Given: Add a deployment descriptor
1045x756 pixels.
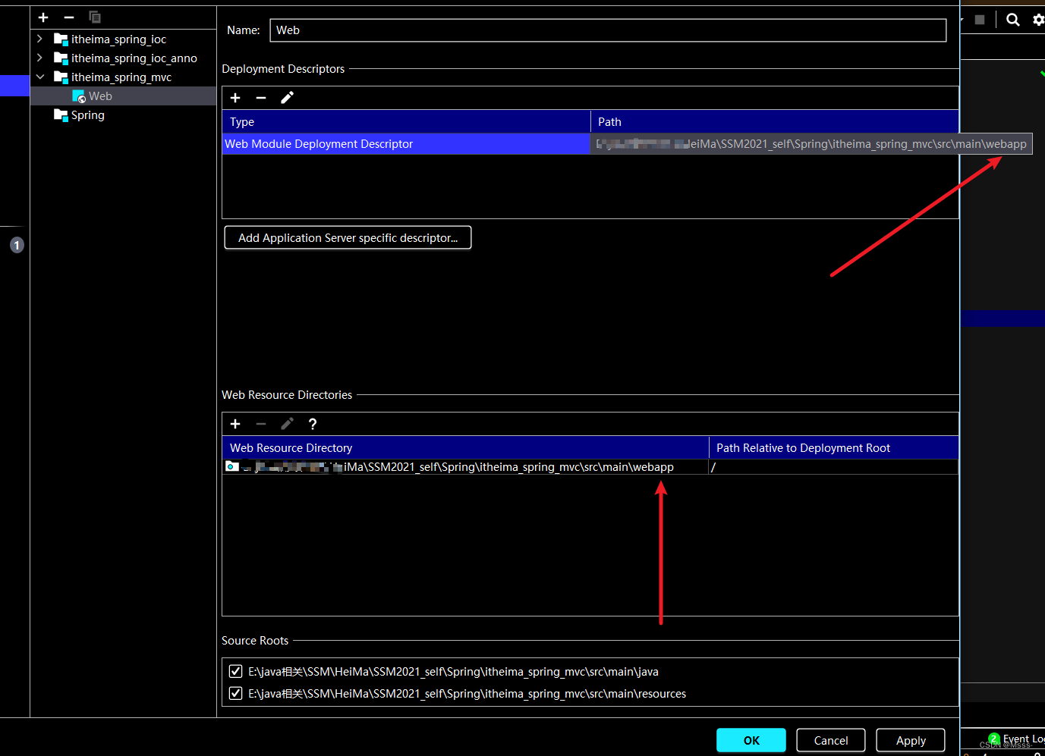Looking at the screenshot, I should 235,97.
